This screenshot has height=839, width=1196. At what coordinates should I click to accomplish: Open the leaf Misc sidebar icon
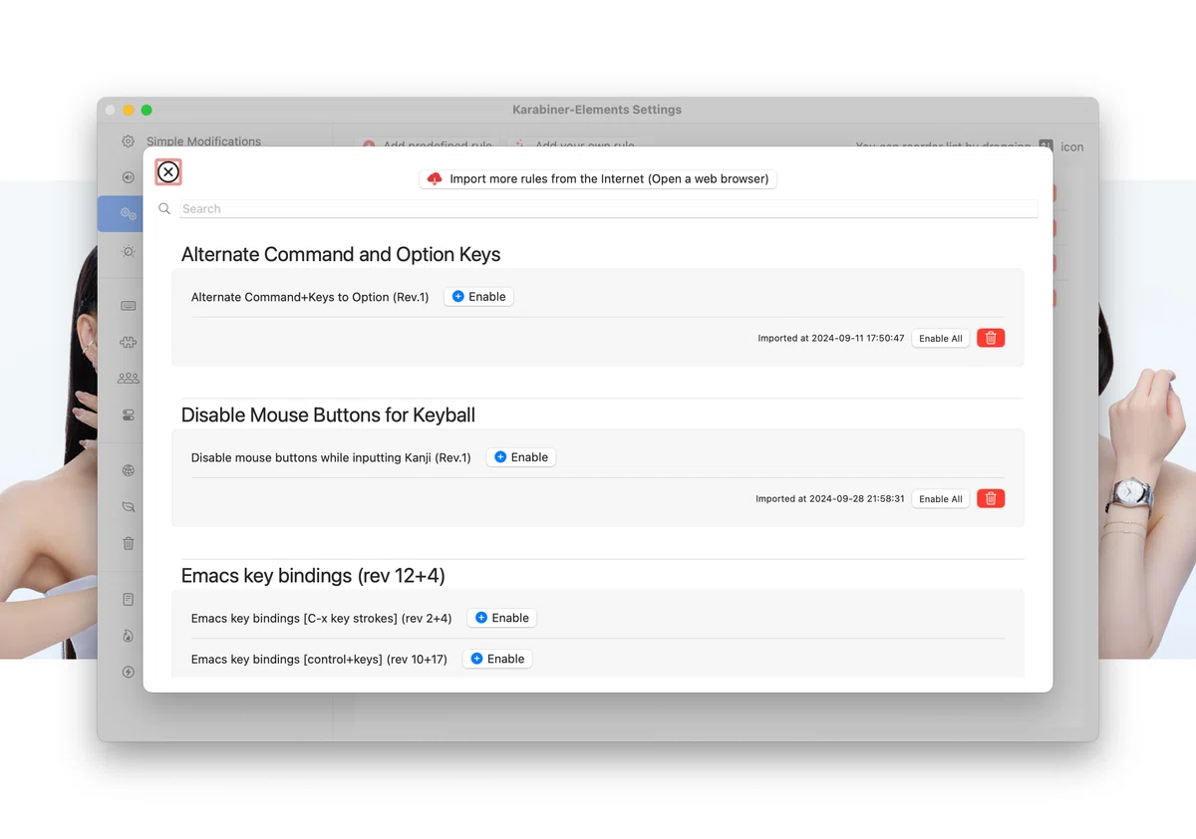point(129,507)
